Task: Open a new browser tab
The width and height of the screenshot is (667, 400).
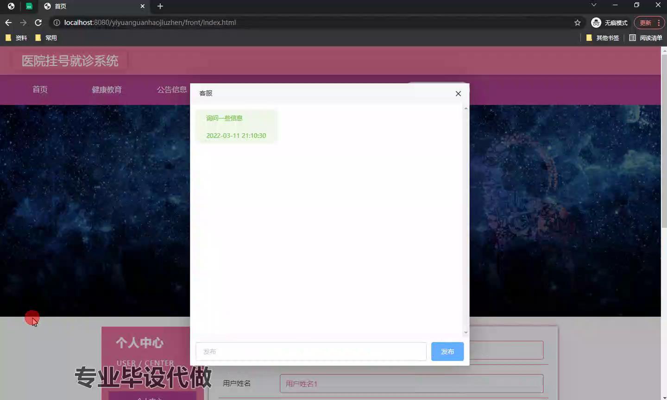Action: click(x=160, y=6)
